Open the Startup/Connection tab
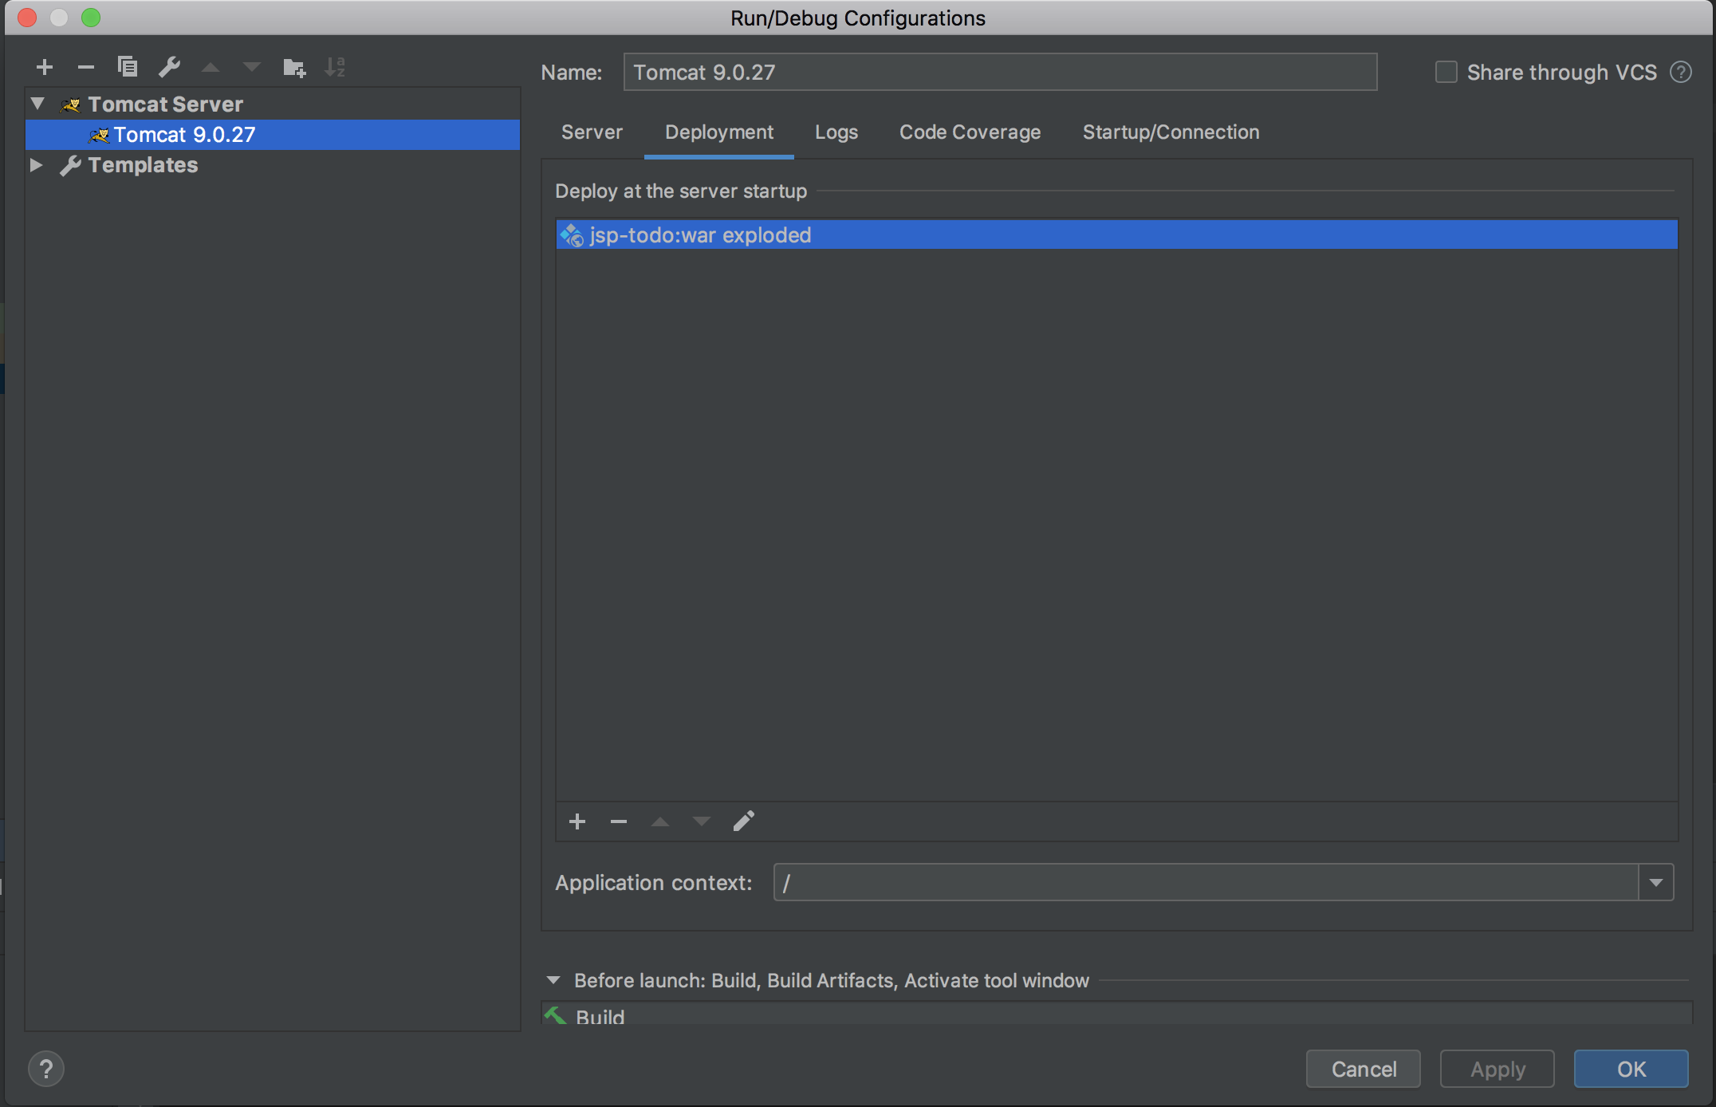Image resolution: width=1716 pixels, height=1107 pixels. coord(1171,132)
